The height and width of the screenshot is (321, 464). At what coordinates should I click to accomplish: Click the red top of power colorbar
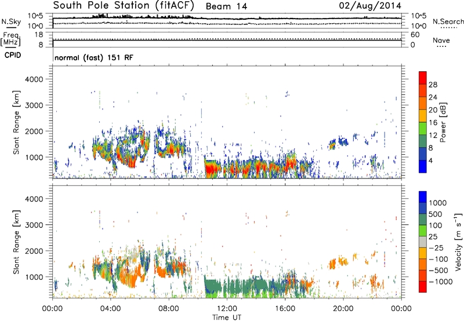[x=423, y=78]
